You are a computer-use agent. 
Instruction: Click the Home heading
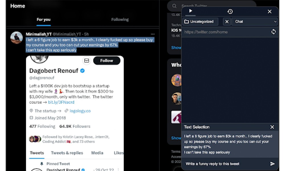(x=18, y=6)
